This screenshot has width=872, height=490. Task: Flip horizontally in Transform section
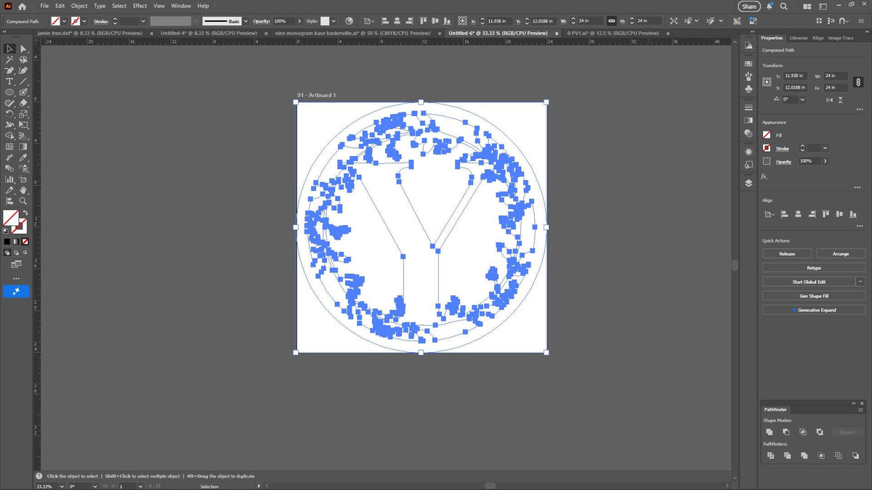[x=830, y=100]
